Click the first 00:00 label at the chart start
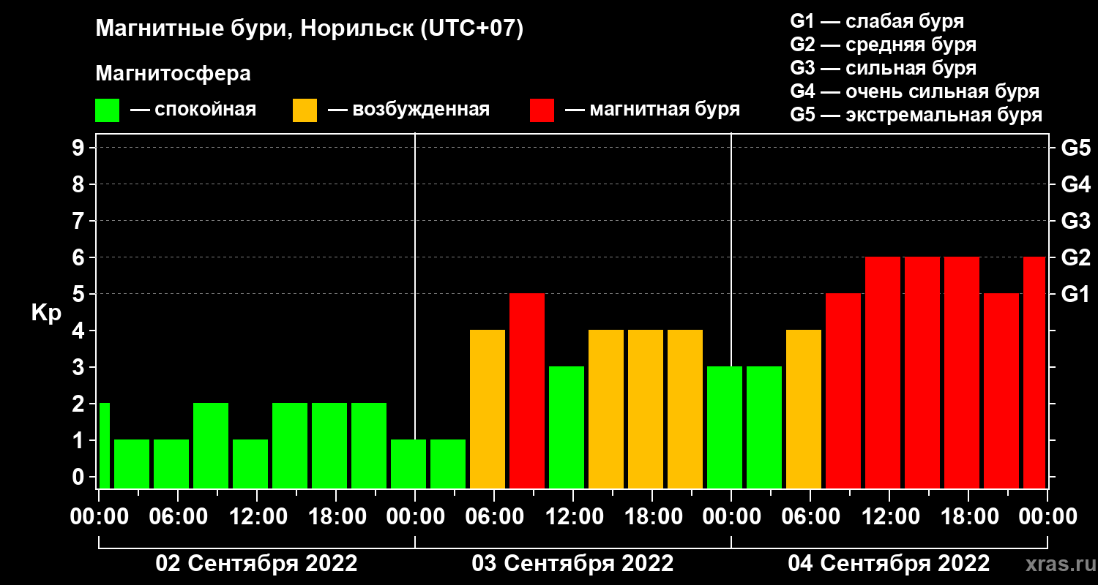Screen dimensions: 1098x585 99,516
